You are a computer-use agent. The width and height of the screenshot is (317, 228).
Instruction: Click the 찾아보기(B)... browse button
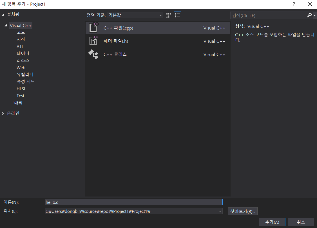tap(243, 211)
